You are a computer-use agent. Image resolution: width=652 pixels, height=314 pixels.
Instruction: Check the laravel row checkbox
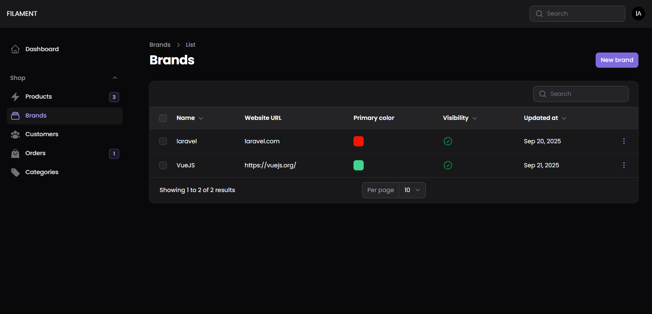(163, 141)
